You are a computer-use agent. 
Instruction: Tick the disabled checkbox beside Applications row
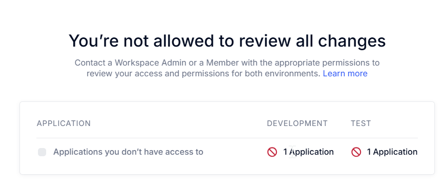[x=42, y=152]
